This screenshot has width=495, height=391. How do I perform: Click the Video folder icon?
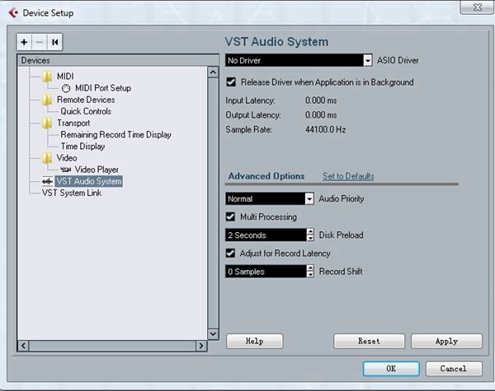coord(47,158)
